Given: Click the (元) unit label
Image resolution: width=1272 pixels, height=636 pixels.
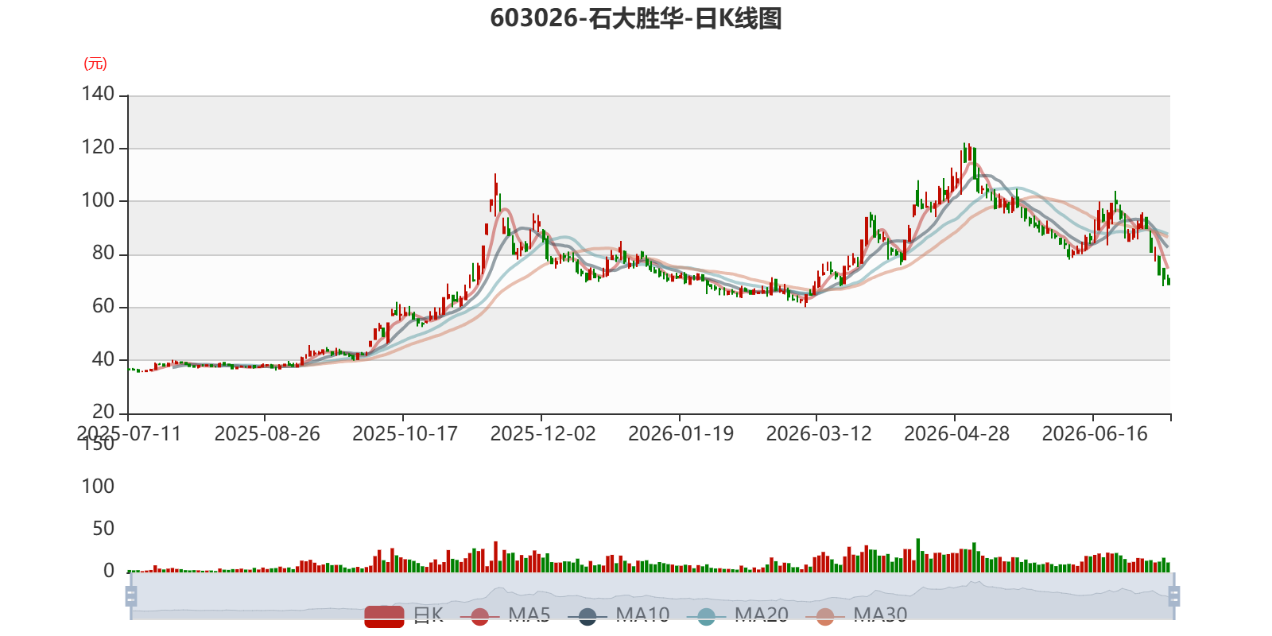Looking at the screenshot, I should coord(95,64).
